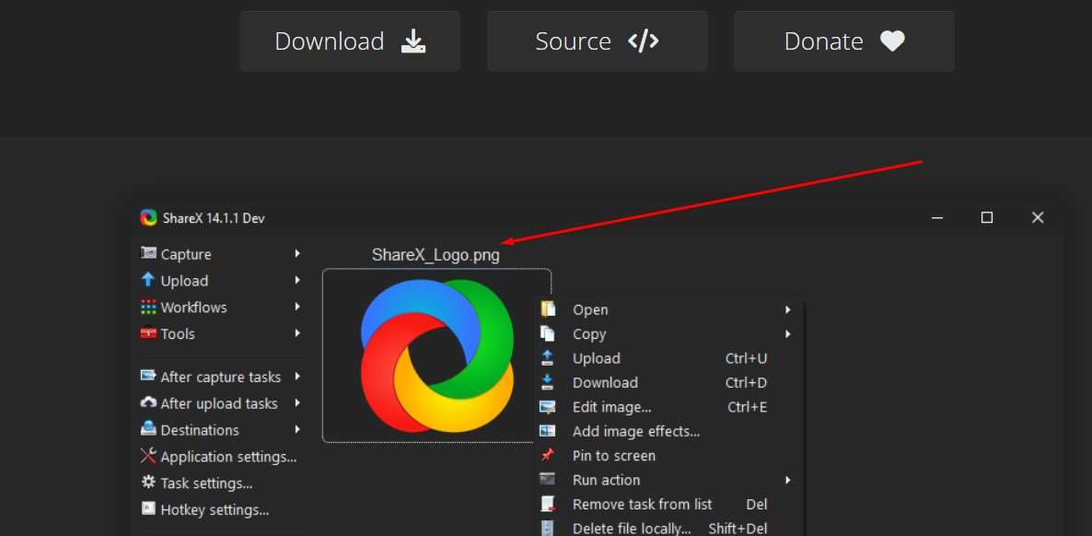1092x536 pixels.
Task: Select the ShareX logo thumbnail image
Action: click(436, 355)
